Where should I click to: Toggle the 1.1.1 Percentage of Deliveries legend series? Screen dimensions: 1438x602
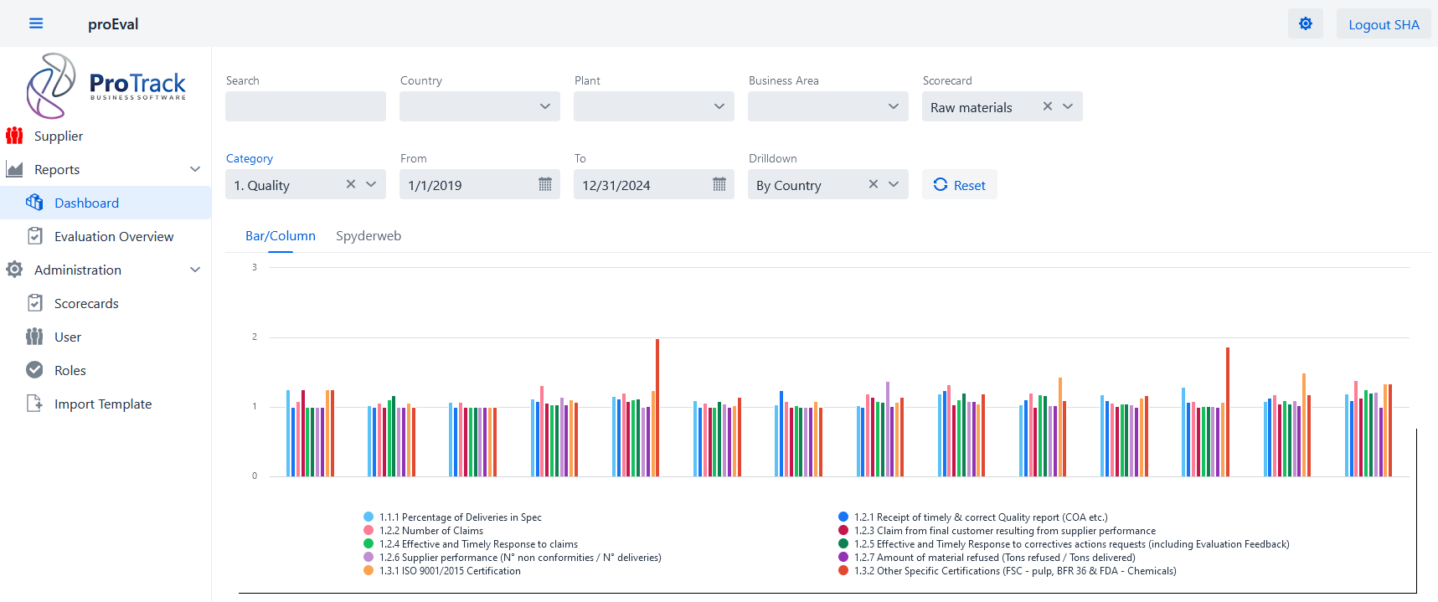pyautogui.click(x=369, y=517)
